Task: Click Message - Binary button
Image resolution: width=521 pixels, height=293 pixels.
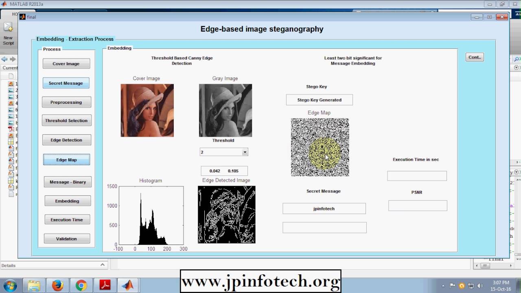Action: tap(68, 182)
